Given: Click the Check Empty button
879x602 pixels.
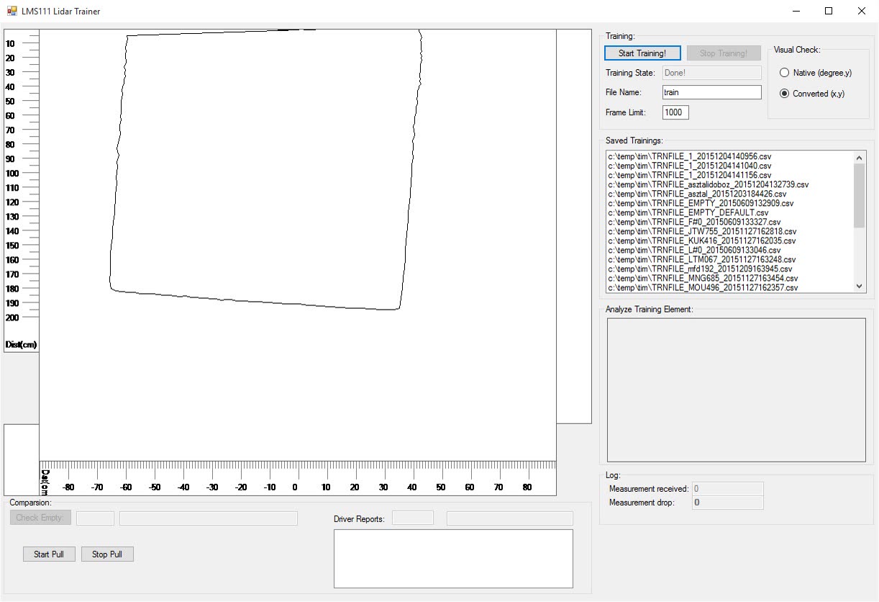Looking at the screenshot, I should (x=40, y=518).
